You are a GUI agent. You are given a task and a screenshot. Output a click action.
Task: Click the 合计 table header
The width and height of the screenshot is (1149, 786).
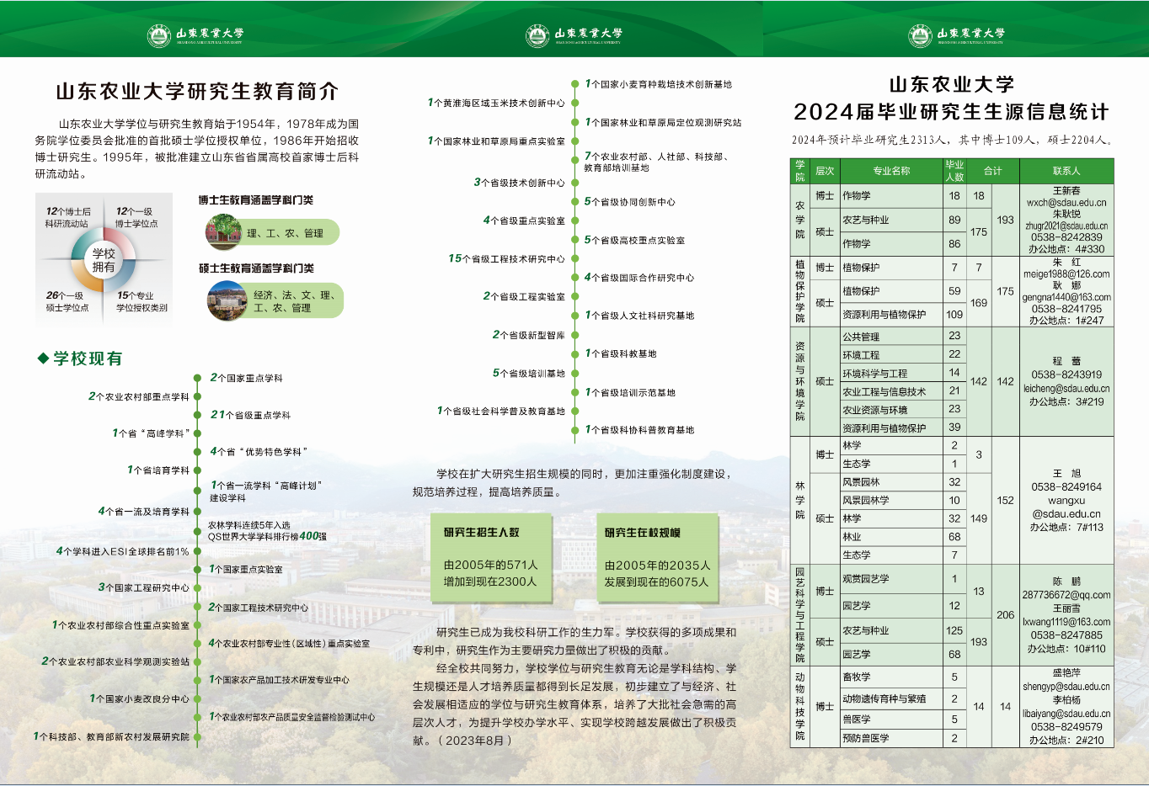[x=993, y=171]
